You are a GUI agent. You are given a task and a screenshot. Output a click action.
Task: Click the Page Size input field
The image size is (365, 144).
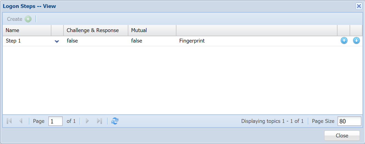(x=349, y=121)
